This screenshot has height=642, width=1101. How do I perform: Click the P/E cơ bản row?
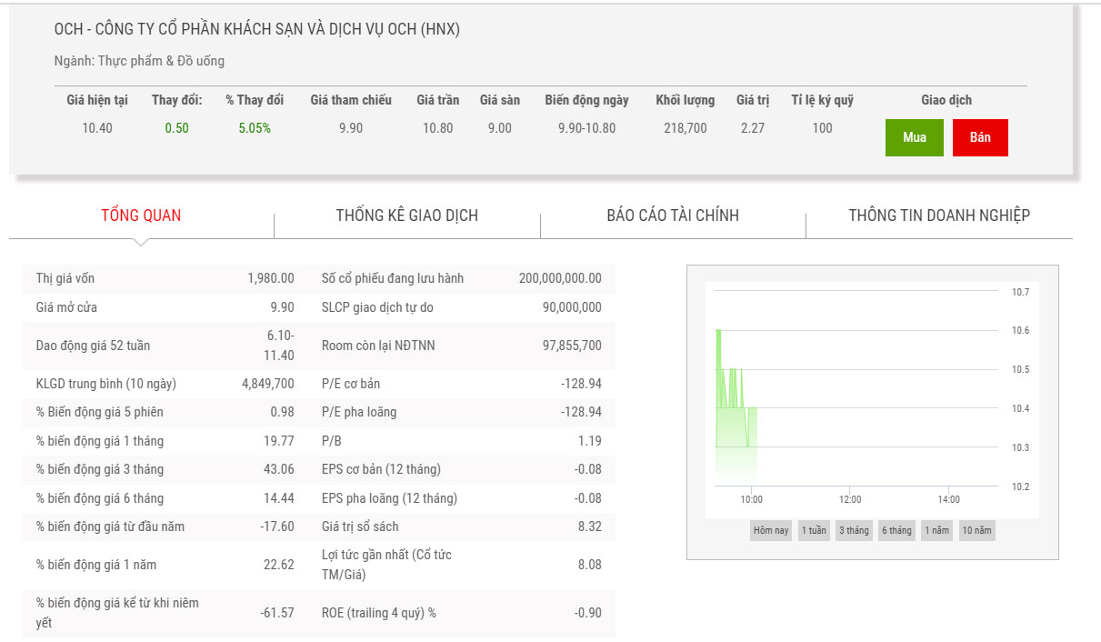461,384
